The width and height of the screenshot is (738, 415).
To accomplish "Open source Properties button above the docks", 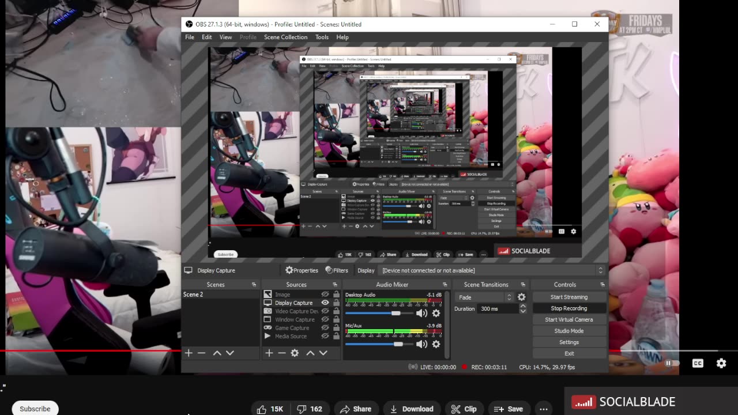I will pyautogui.click(x=302, y=270).
